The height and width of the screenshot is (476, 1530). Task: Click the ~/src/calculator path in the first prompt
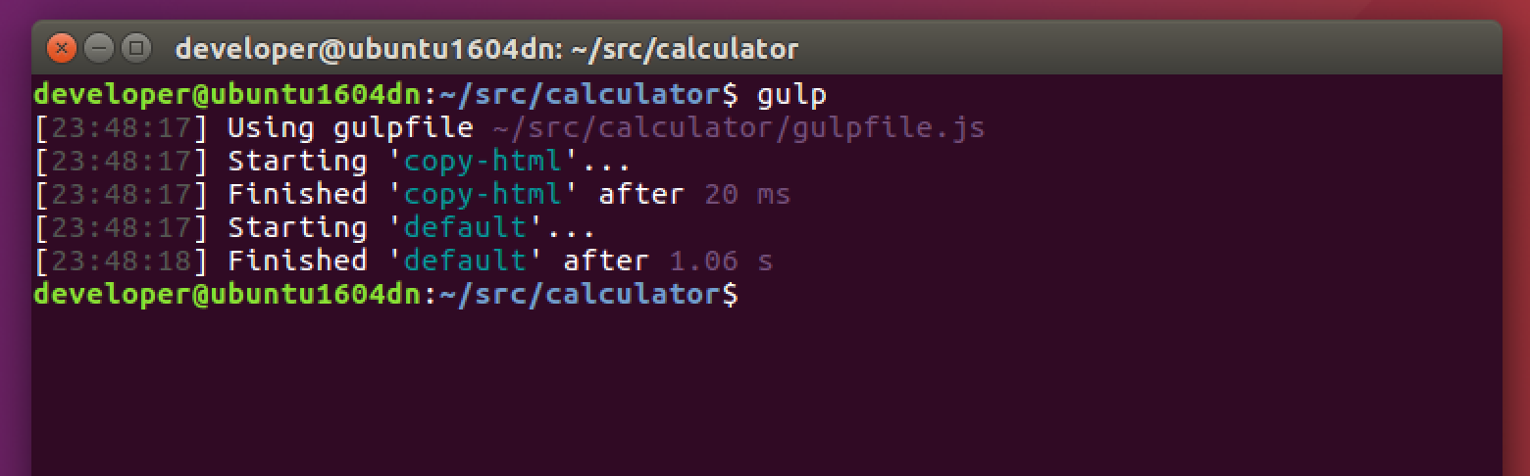(x=579, y=95)
